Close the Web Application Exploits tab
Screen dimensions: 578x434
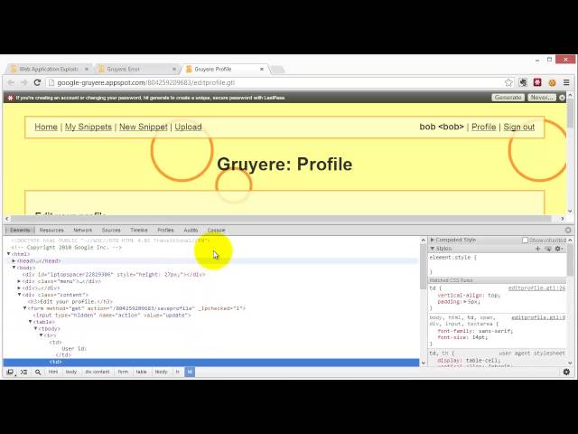click(87, 69)
